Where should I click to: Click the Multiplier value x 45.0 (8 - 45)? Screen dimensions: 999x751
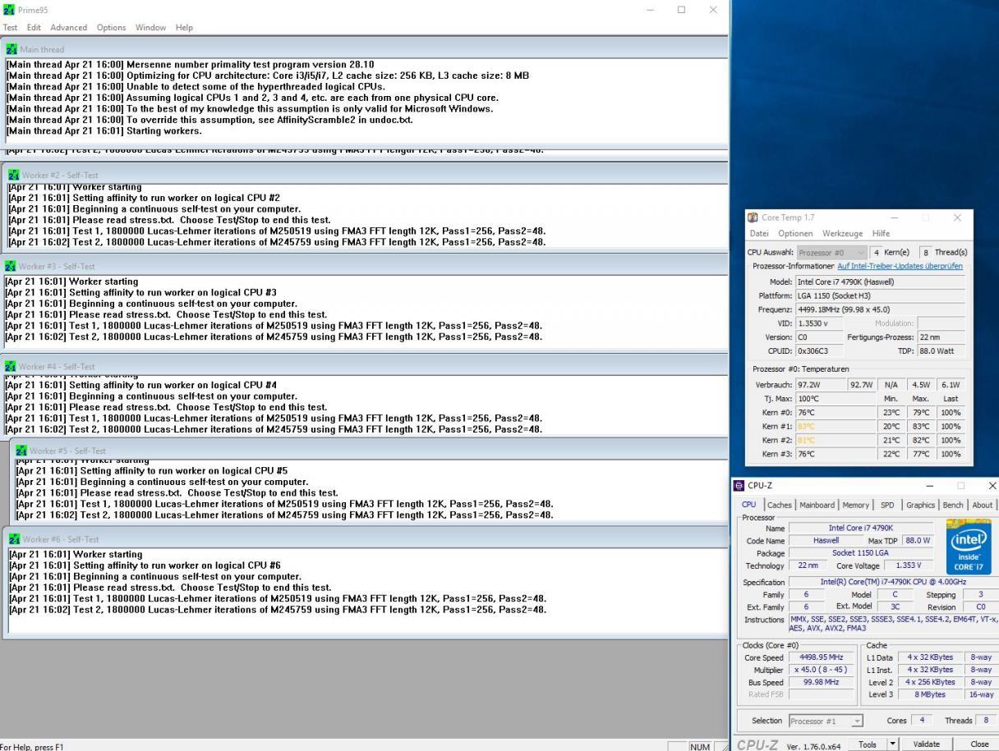click(x=821, y=670)
